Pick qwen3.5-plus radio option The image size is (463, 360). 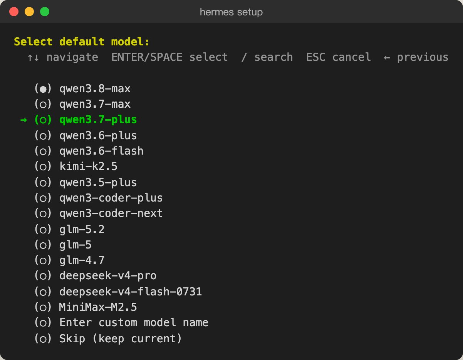coord(86,182)
